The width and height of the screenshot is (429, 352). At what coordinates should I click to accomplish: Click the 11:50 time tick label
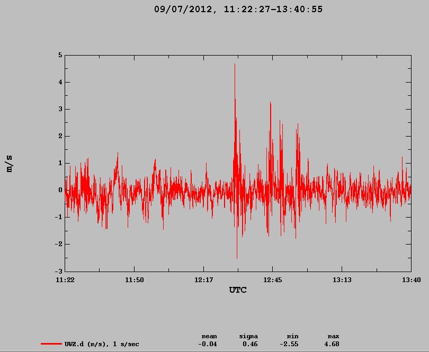pos(135,280)
